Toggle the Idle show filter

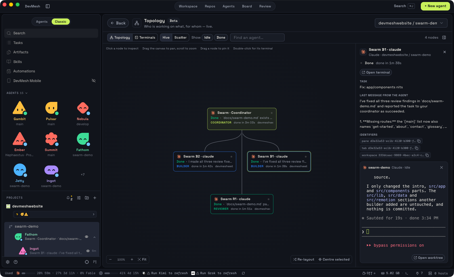point(207,37)
